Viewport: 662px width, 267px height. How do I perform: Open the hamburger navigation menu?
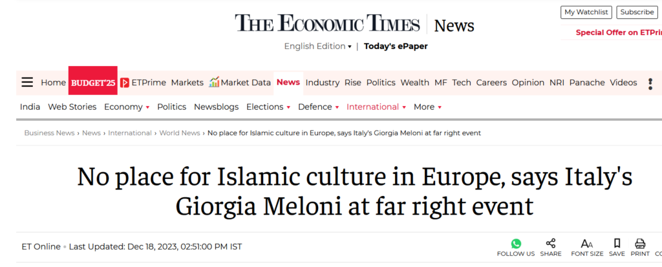click(x=27, y=82)
